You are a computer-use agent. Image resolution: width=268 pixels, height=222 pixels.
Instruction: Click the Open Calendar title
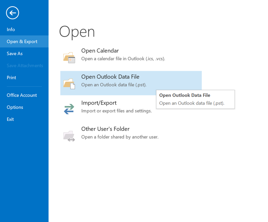pos(100,51)
